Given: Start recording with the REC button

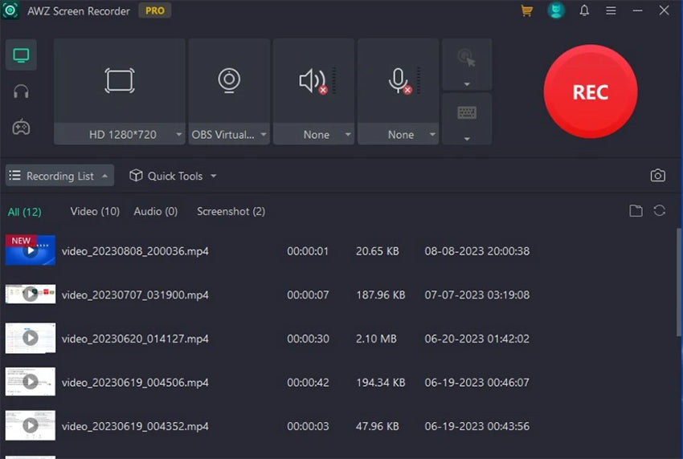Looking at the screenshot, I should pyautogui.click(x=591, y=92).
